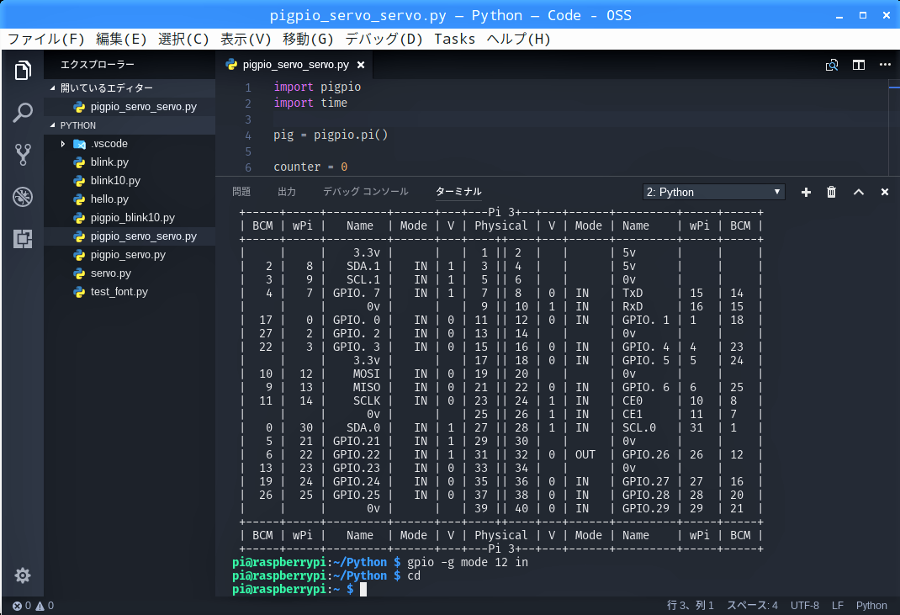Select the pigpio_servo_servo.py editor tab
The width and height of the screenshot is (900, 615).
[x=295, y=65]
